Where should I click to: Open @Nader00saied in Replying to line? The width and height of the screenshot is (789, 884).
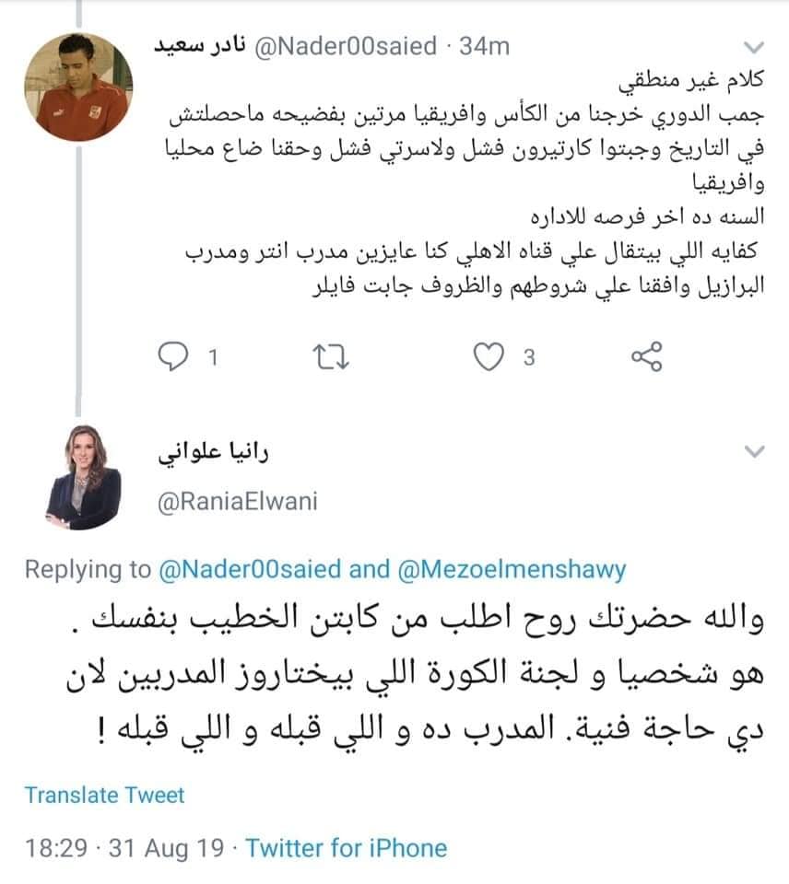(250, 569)
